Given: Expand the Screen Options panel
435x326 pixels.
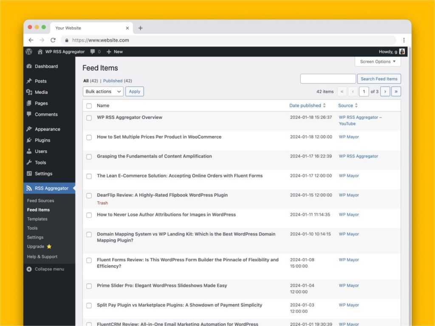Looking at the screenshot, I should [x=377, y=62].
